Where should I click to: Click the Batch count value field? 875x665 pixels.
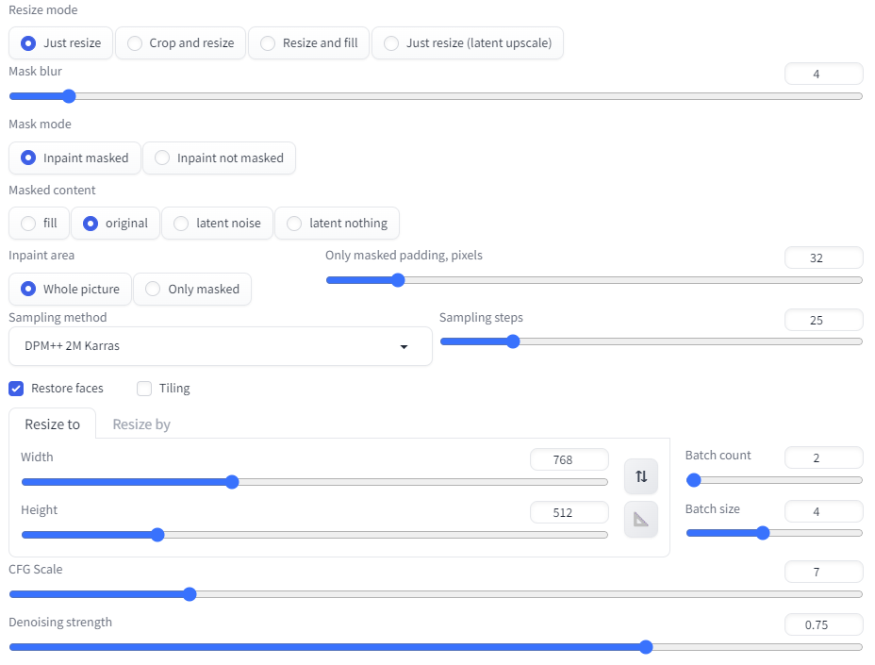824,457
